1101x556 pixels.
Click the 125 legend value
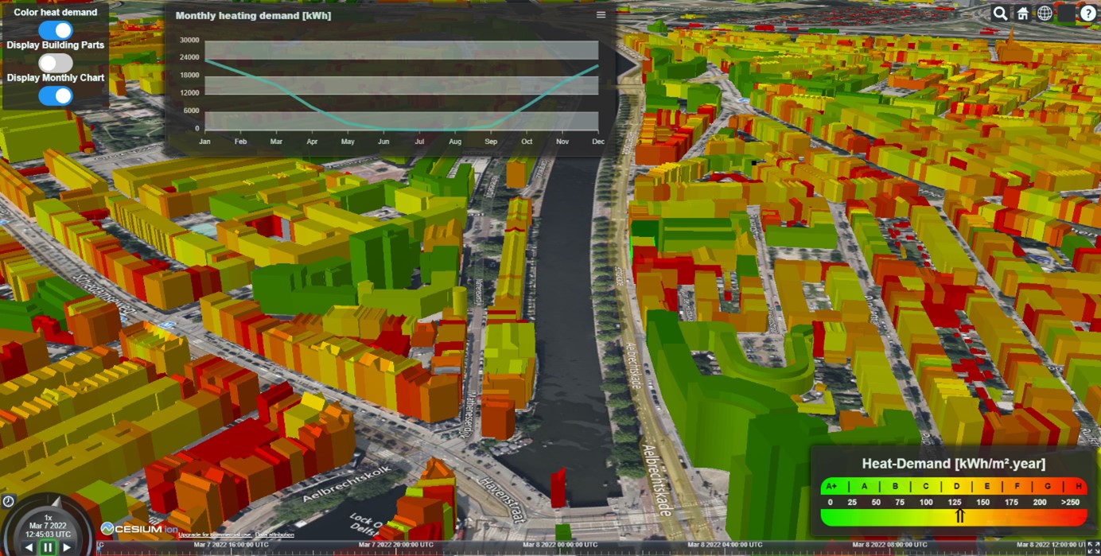tap(955, 503)
